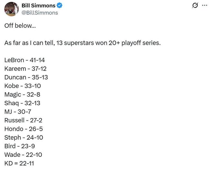
Task: Select the 'Steph - 24-10' line
Action: (24, 137)
